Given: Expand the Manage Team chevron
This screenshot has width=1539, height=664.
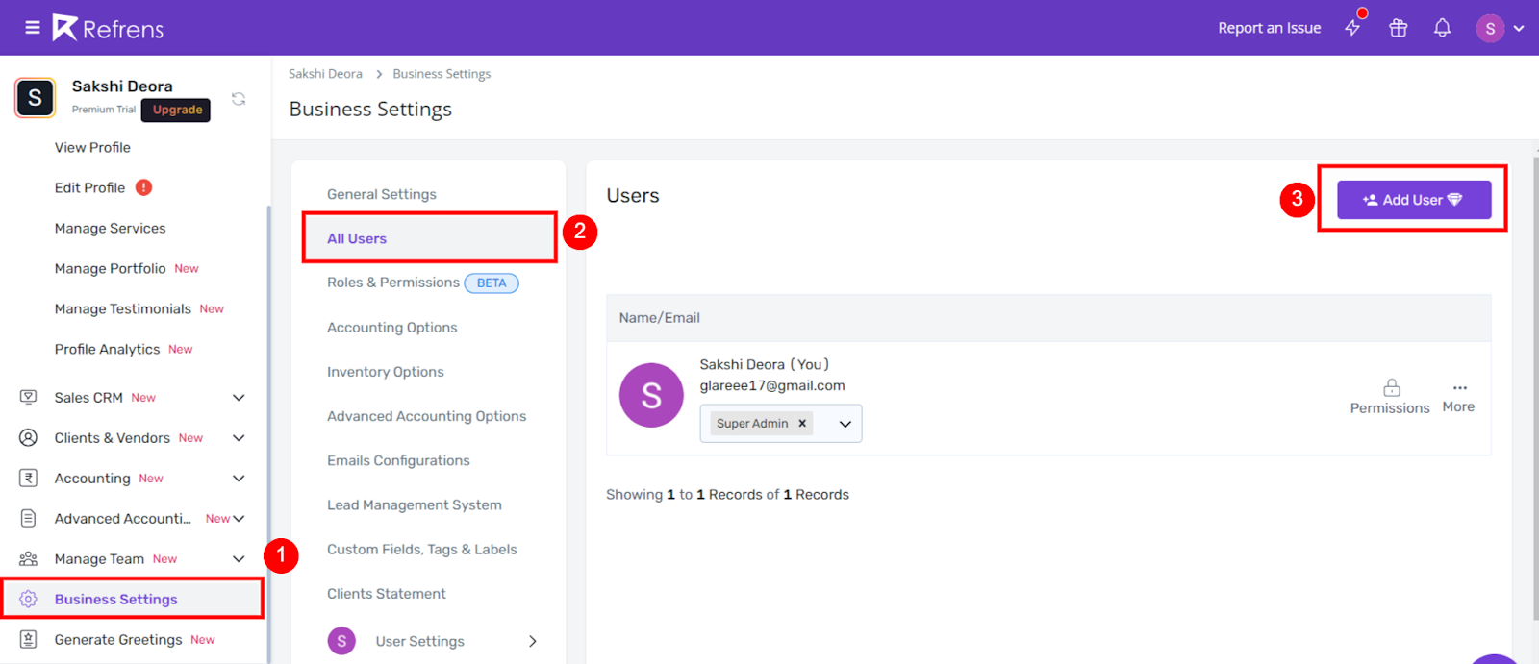Looking at the screenshot, I should [x=239, y=559].
